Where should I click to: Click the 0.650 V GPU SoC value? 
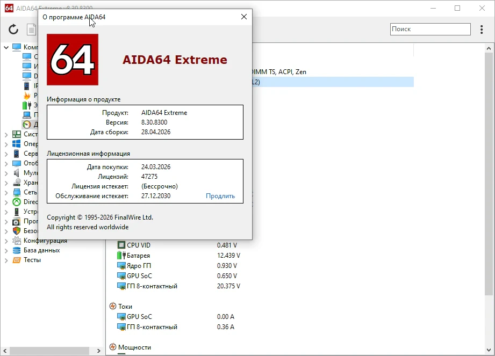(227, 276)
